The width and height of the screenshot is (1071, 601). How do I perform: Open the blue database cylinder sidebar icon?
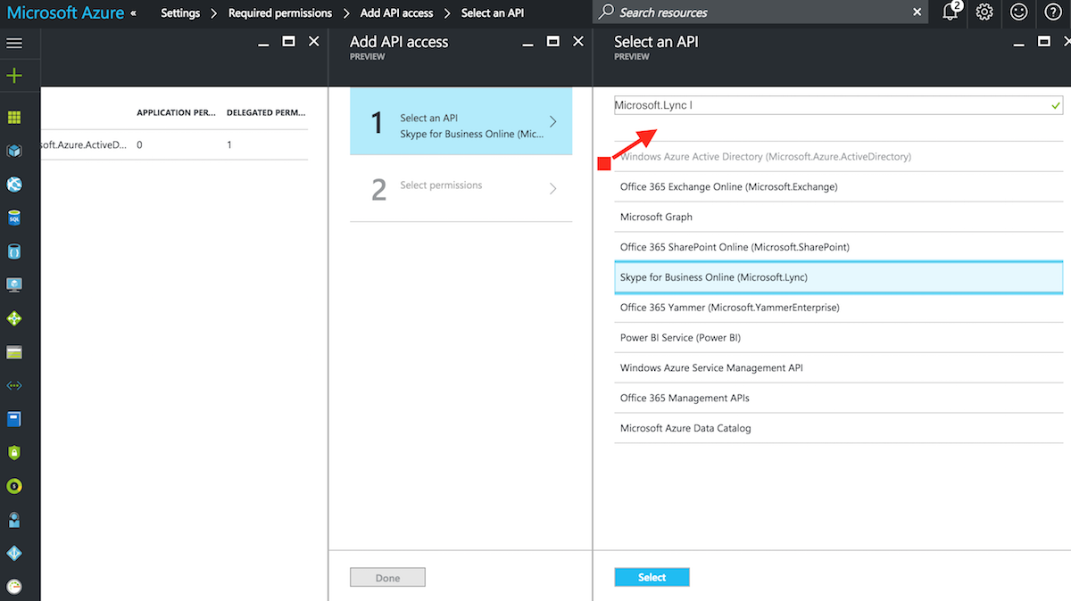click(x=14, y=251)
